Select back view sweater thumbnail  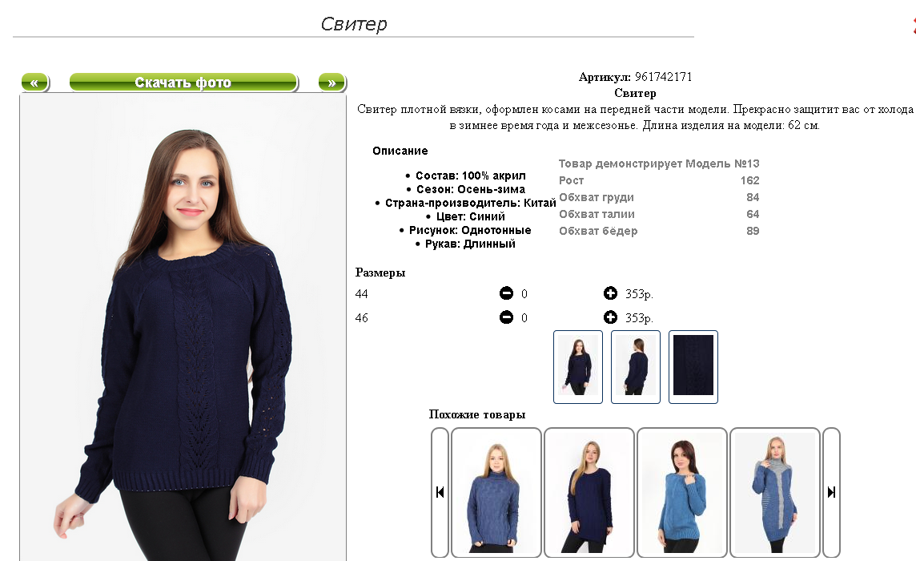pos(636,367)
